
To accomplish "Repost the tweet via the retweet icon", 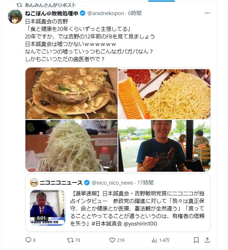I will pos(70,240).
